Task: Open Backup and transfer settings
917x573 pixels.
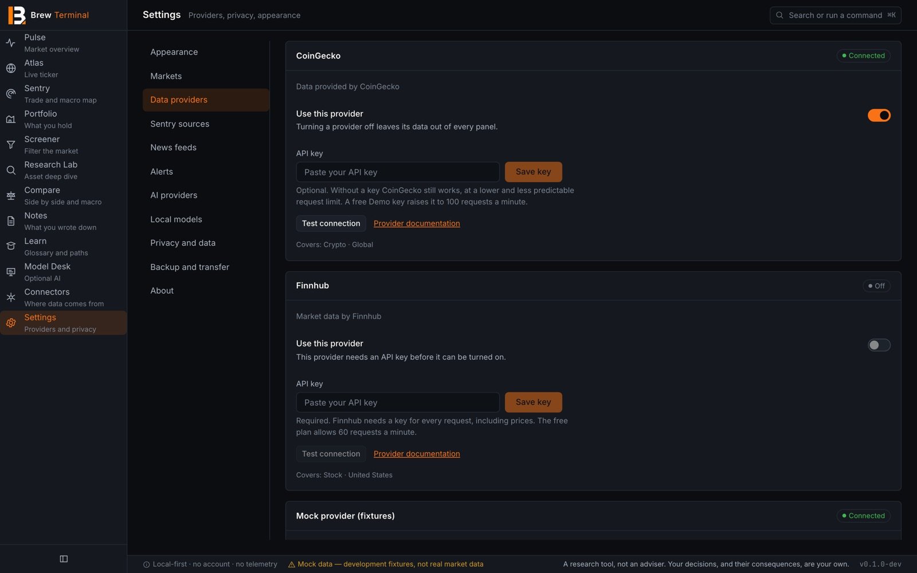Action: 206,267
